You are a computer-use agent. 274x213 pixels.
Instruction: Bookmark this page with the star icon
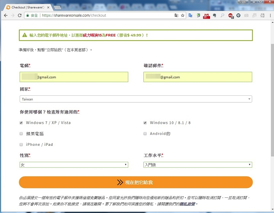[x=183, y=16]
